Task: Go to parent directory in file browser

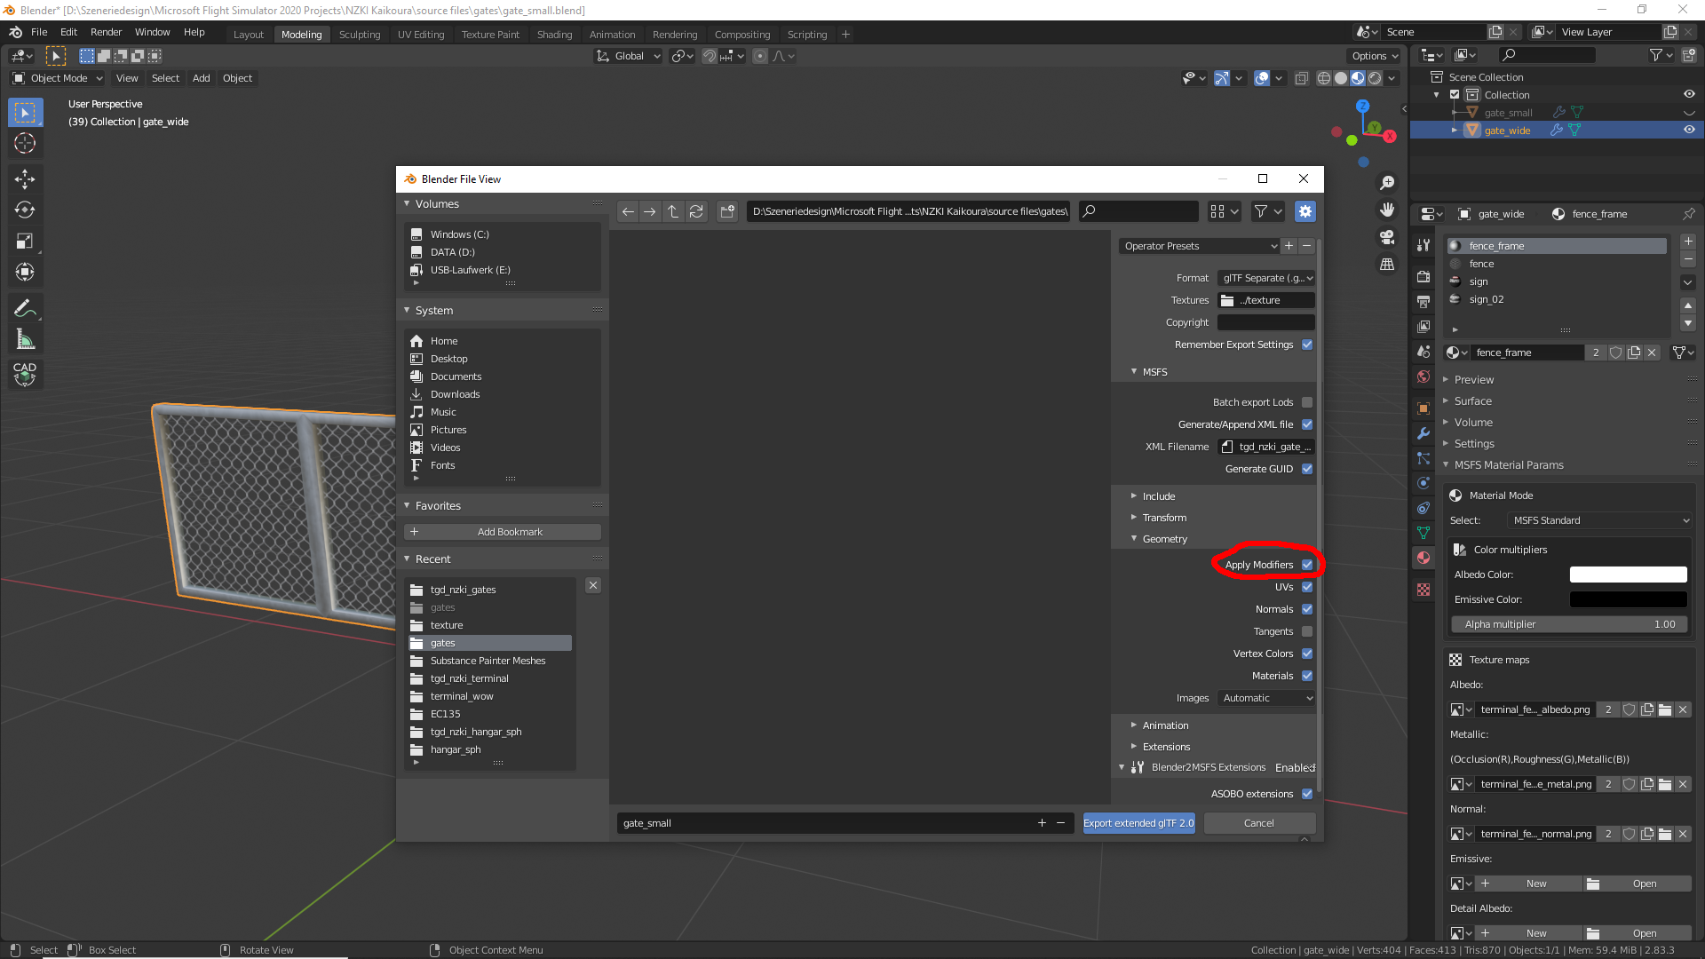Action: (673, 211)
